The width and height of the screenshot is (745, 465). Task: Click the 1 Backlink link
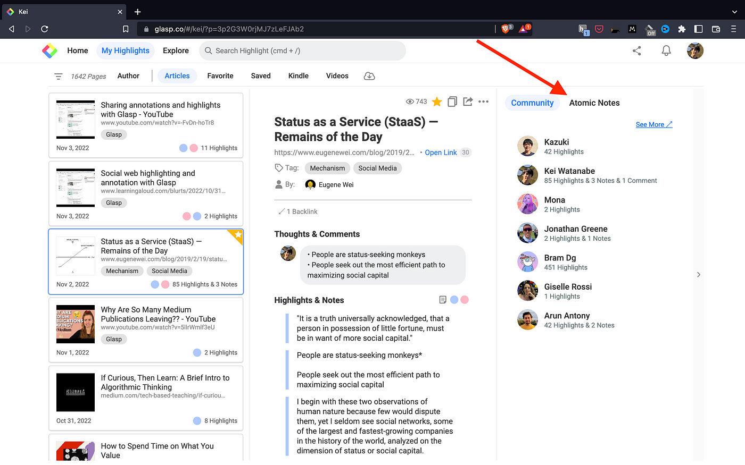(x=297, y=212)
